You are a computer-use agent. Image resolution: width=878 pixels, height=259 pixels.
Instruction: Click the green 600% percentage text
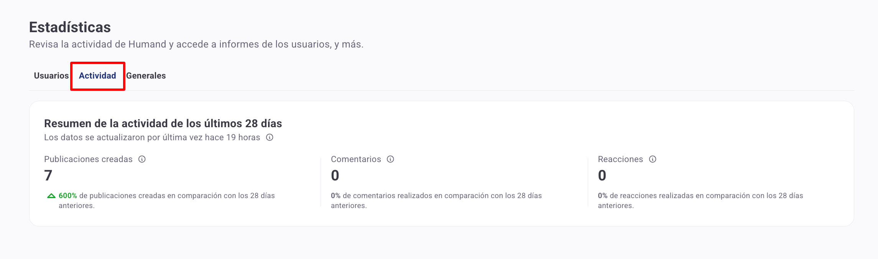click(x=68, y=195)
